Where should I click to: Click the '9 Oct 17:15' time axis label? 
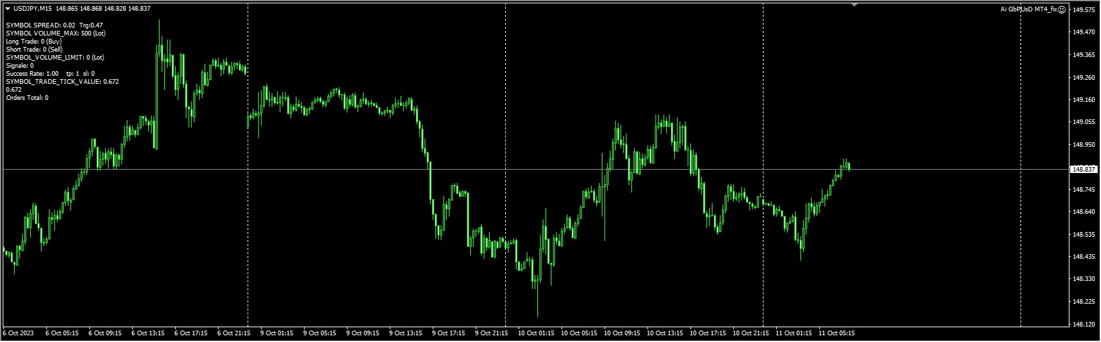(449, 333)
